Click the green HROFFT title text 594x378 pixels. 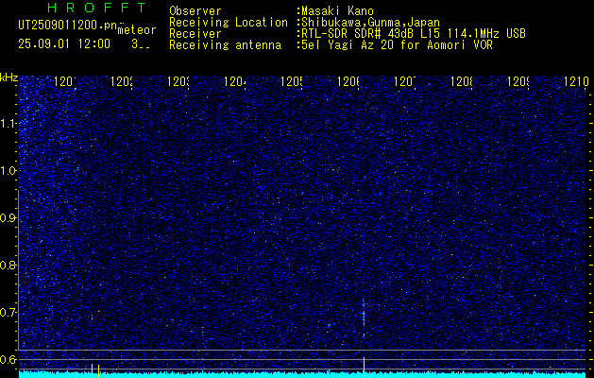[x=96, y=8]
